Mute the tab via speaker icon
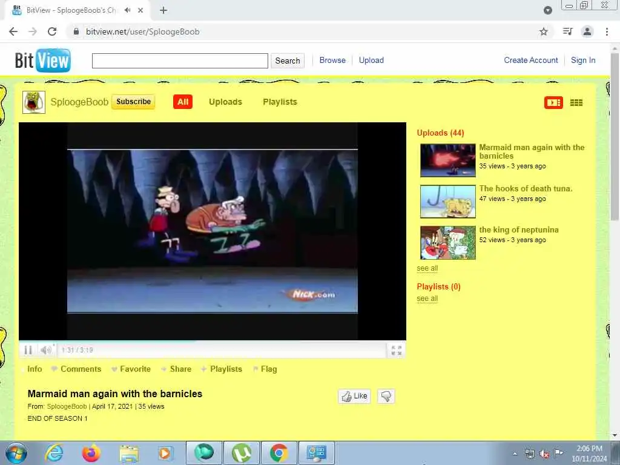This screenshot has height=465, width=620. (127, 10)
